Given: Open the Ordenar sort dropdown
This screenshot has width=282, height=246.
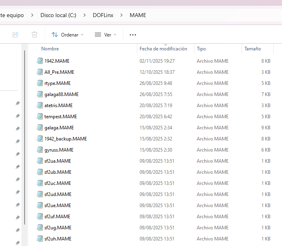Looking at the screenshot, I should tap(67, 35).
